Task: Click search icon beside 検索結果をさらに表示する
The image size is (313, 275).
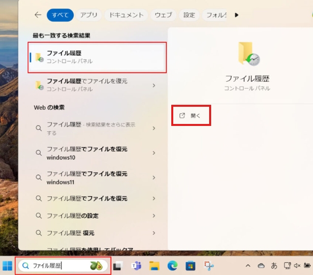Action: point(39,128)
